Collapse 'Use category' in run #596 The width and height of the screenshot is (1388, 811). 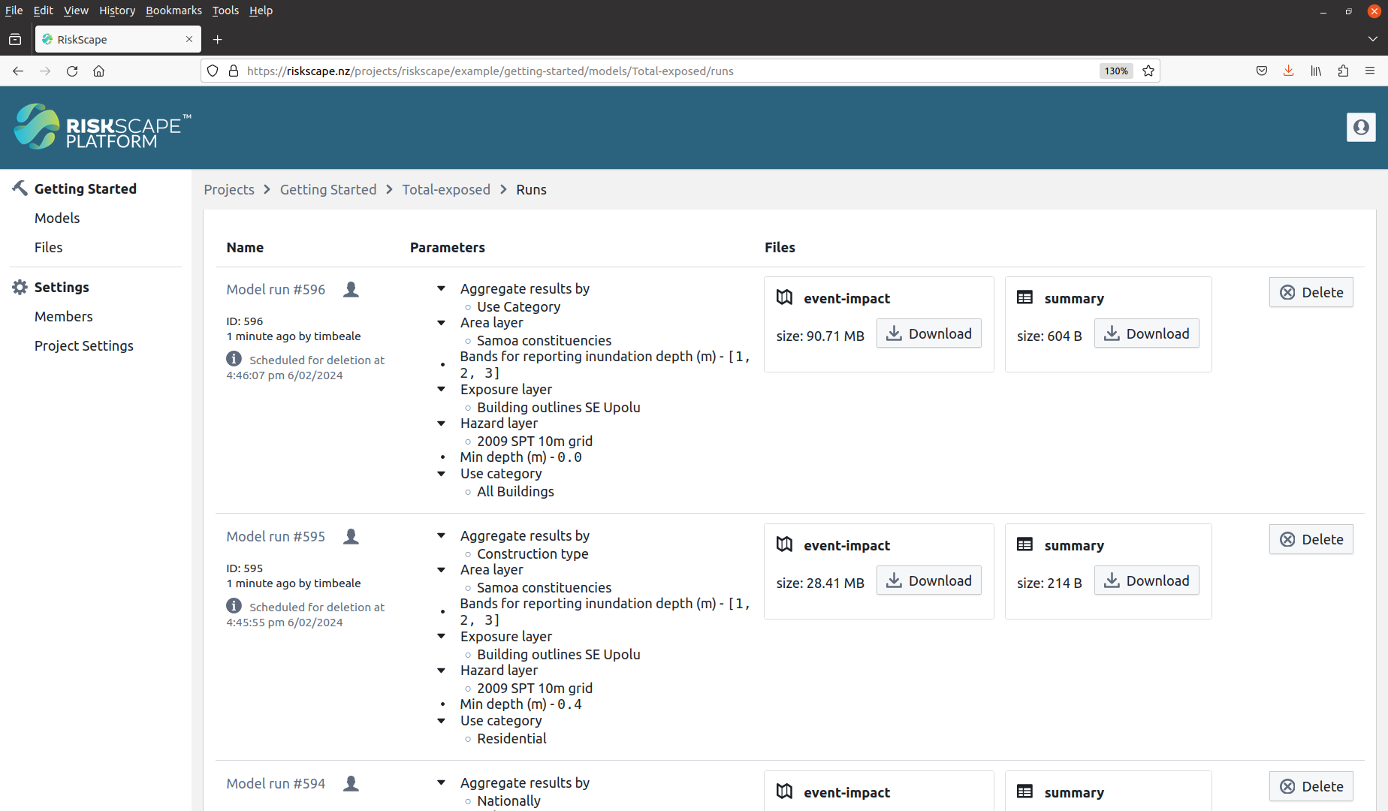pyautogui.click(x=442, y=474)
